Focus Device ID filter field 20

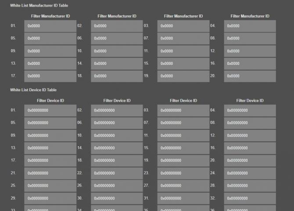pyautogui.click(x=250, y=161)
